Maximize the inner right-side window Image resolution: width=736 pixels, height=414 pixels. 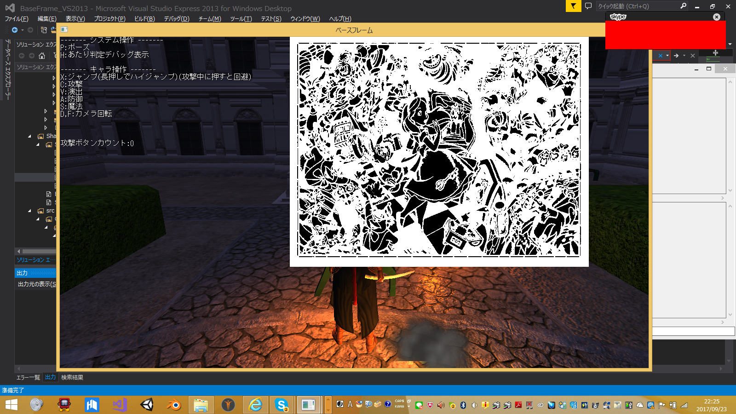tap(709, 69)
